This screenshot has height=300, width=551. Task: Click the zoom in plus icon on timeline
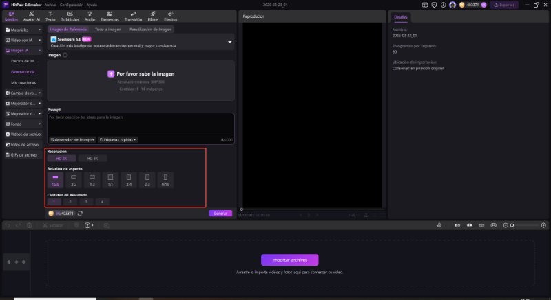pos(543,225)
